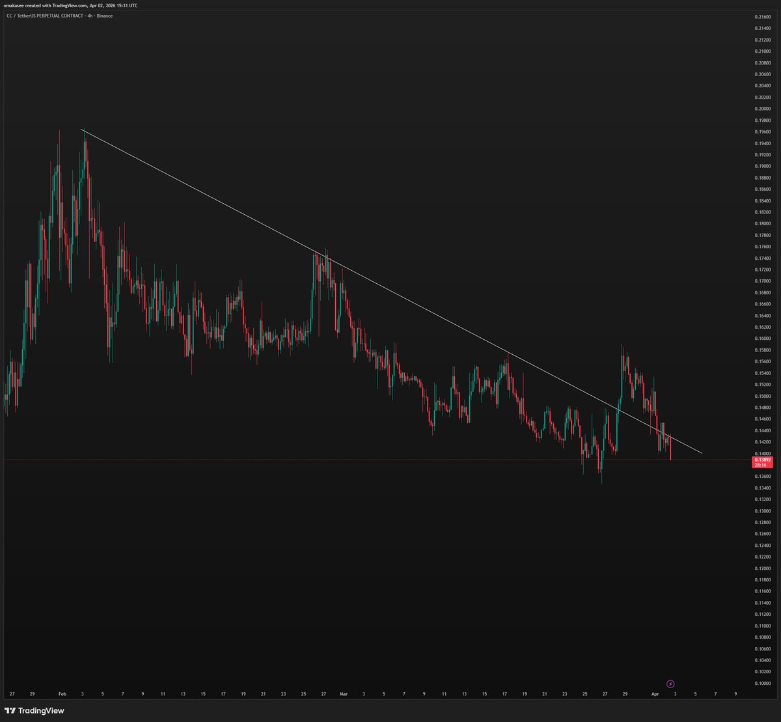Click the 0.17000 price axis label

click(x=763, y=281)
